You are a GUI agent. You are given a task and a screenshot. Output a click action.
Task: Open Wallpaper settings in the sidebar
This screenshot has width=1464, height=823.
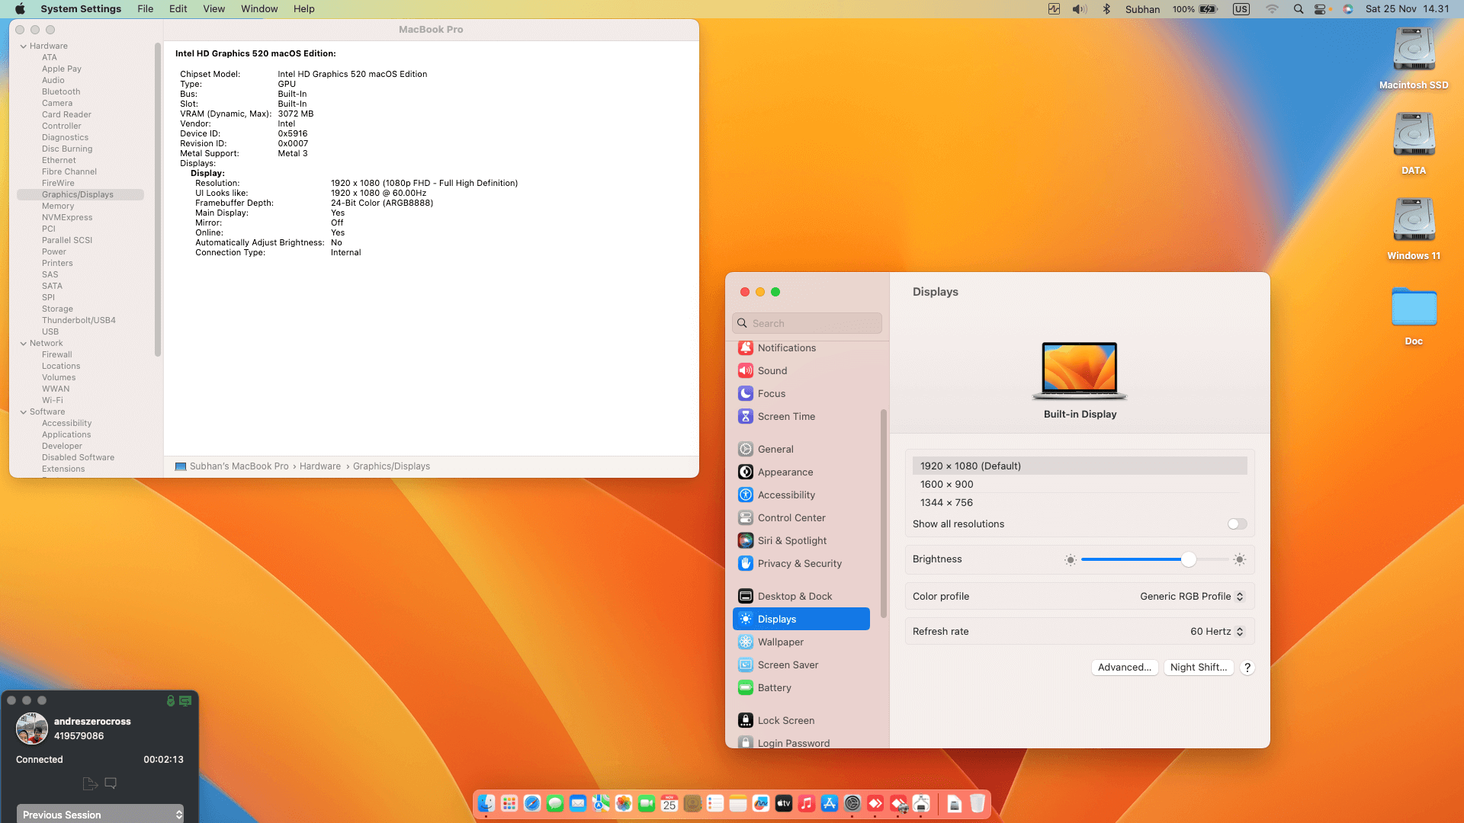tap(801, 642)
